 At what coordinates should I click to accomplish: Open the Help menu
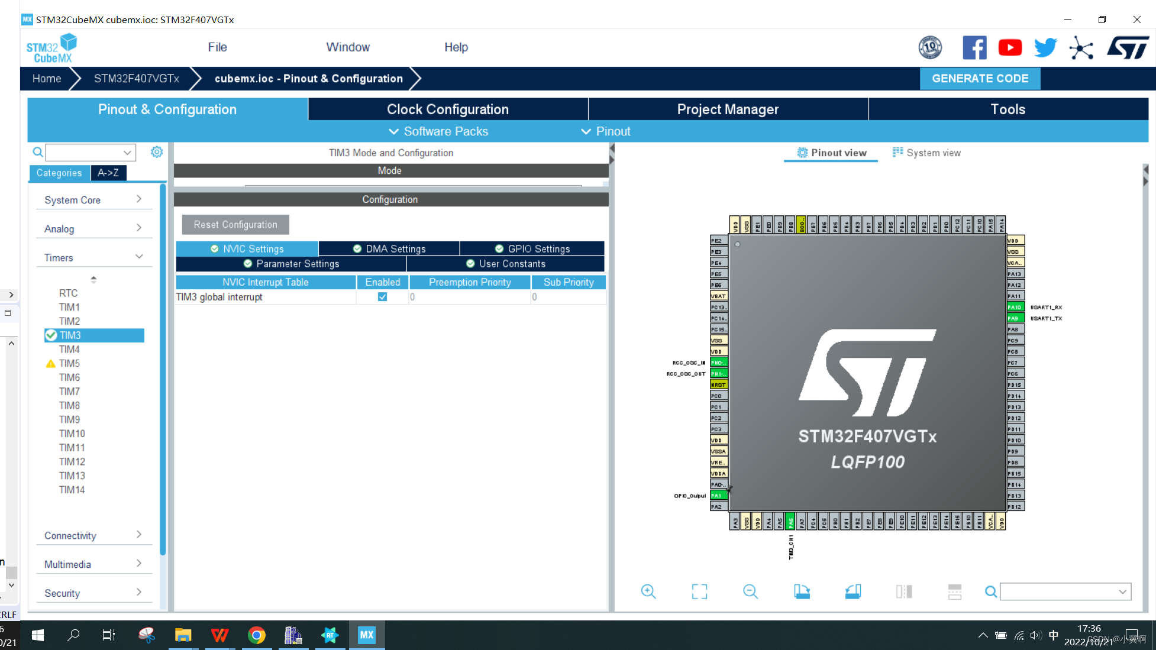[456, 47]
